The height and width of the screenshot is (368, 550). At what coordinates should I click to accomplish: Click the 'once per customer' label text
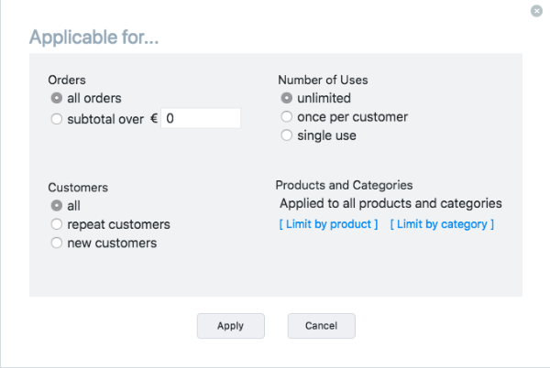click(x=352, y=117)
